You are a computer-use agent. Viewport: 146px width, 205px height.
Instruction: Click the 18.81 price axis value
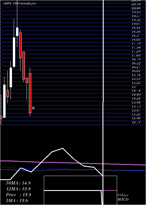pyautogui.click(x=136, y=28)
